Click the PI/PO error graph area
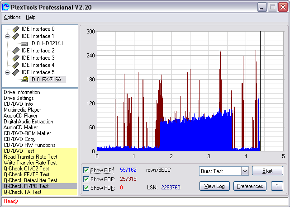290x207 pixels. coord(190,91)
